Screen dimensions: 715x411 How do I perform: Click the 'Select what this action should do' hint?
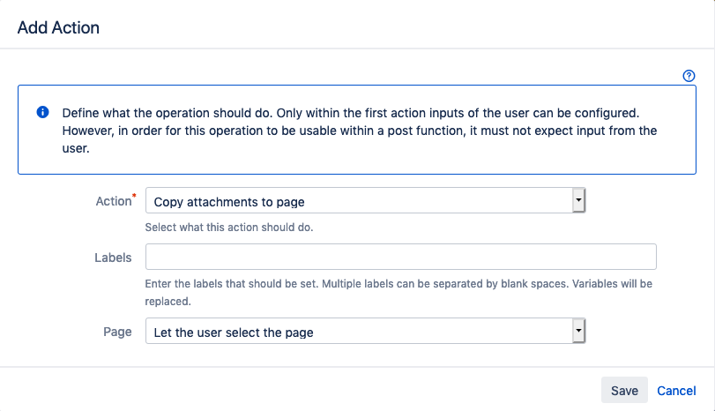coord(229,228)
